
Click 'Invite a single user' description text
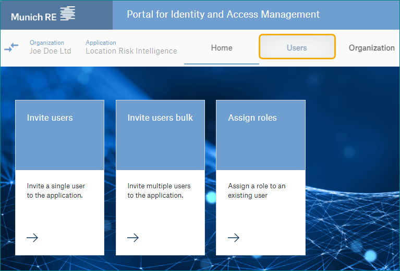[56, 190]
